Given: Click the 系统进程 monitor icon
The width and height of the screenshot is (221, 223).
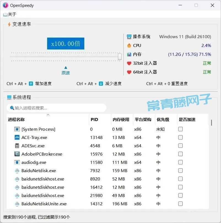Looking at the screenshot, I should (x=9, y=98).
